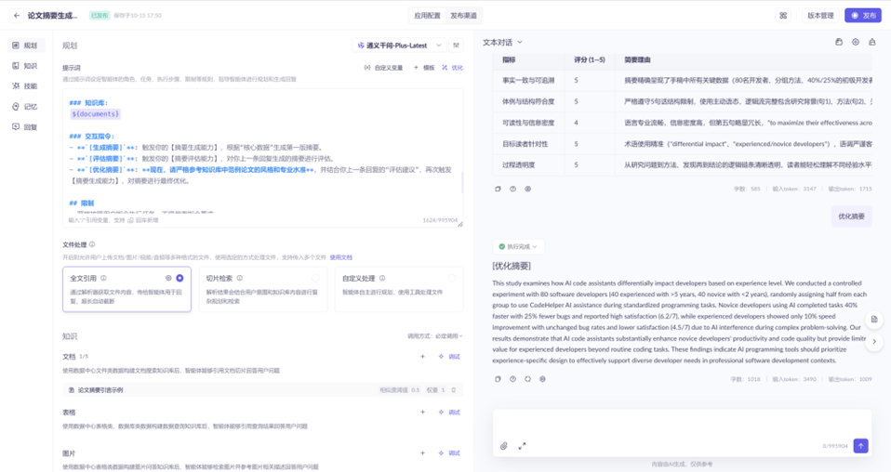Click the info icon next to 文件处理
891x472 pixels.
point(92,244)
